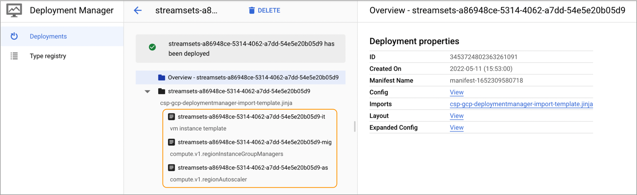View the Config link
This screenshot has width=637, height=195.
[x=457, y=92]
